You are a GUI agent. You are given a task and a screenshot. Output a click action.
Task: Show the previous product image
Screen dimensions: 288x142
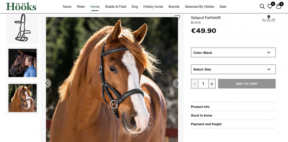point(47,83)
